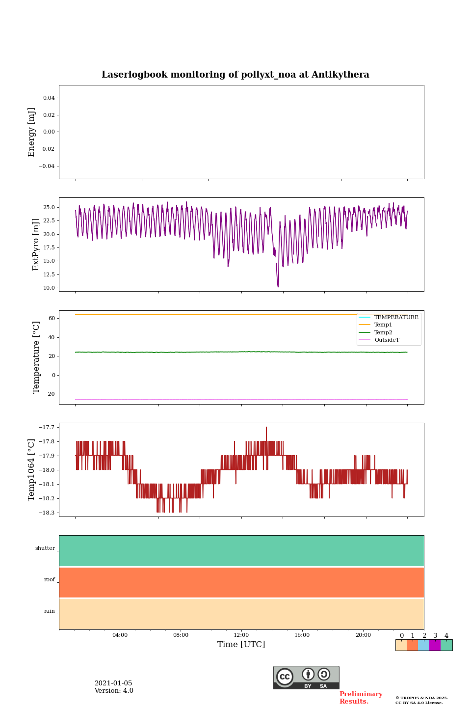Click the BY attribution person icon

pos(308,674)
